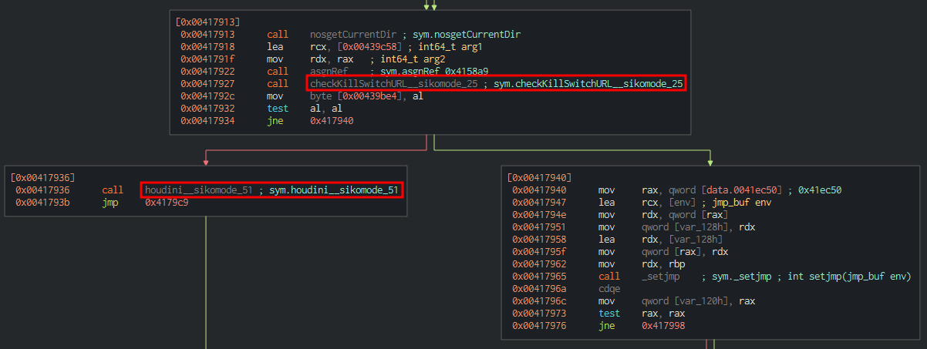Select the cdqe instruction
Viewport: 927px width, 349px height.
pos(610,287)
